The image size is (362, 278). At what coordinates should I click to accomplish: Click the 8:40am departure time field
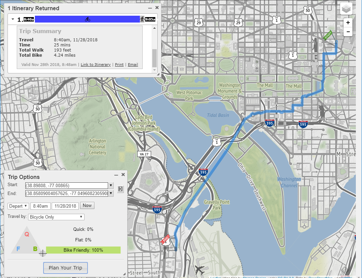pyautogui.click(x=40, y=206)
